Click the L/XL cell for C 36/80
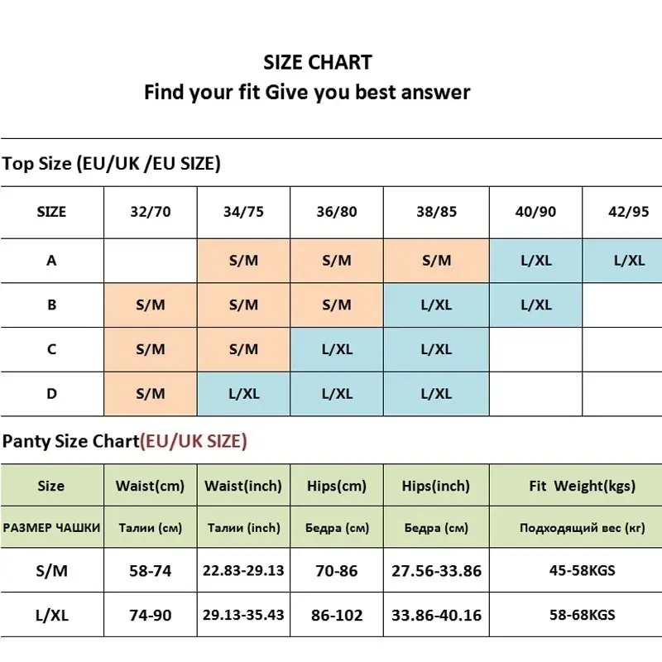Screen dimensions: 662x662 pyautogui.click(x=337, y=349)
